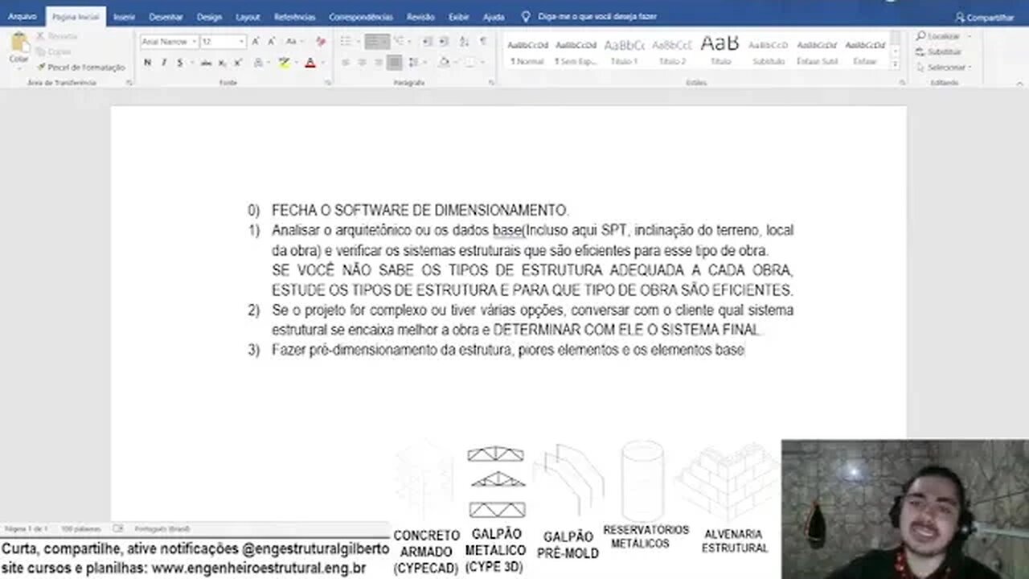1029x579 pixels.
Task: Open Arquivo menu tab
Action: coord(23,16)
